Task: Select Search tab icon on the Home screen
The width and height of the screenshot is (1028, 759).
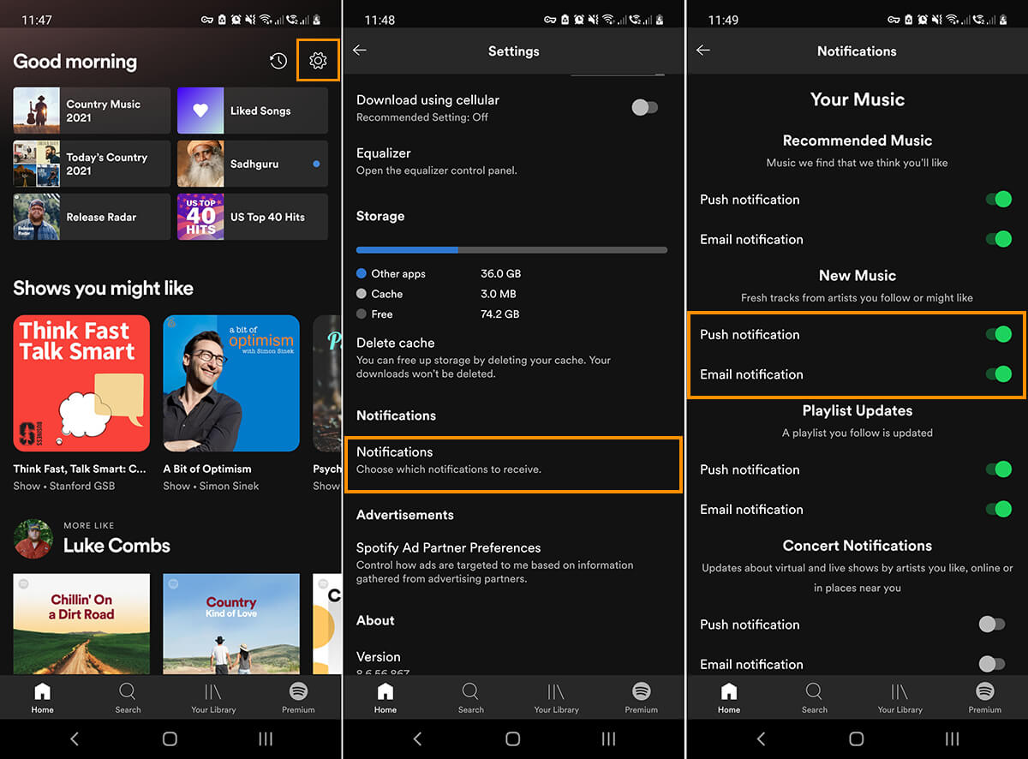Action: pyautogui.click(x=128, y=691)
